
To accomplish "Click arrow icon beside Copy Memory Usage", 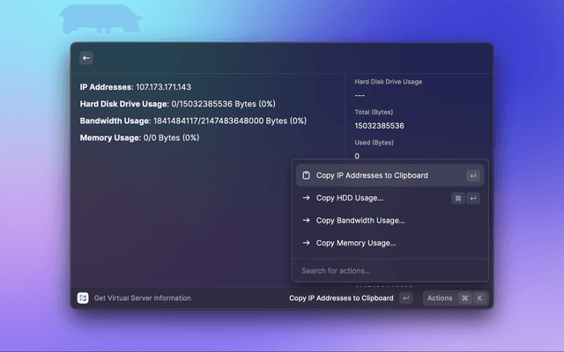I will (306, 243).
